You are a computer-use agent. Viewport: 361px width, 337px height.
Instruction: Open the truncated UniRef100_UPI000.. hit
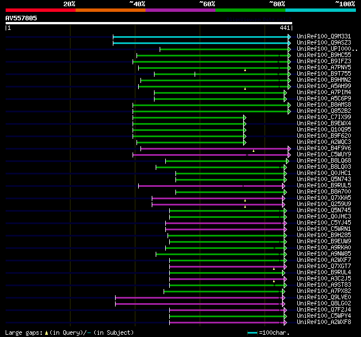327,49
